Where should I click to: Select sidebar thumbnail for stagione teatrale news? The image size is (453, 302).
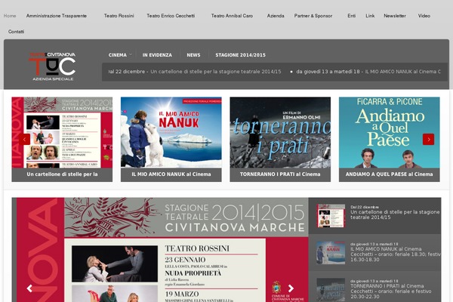point(331,216)
